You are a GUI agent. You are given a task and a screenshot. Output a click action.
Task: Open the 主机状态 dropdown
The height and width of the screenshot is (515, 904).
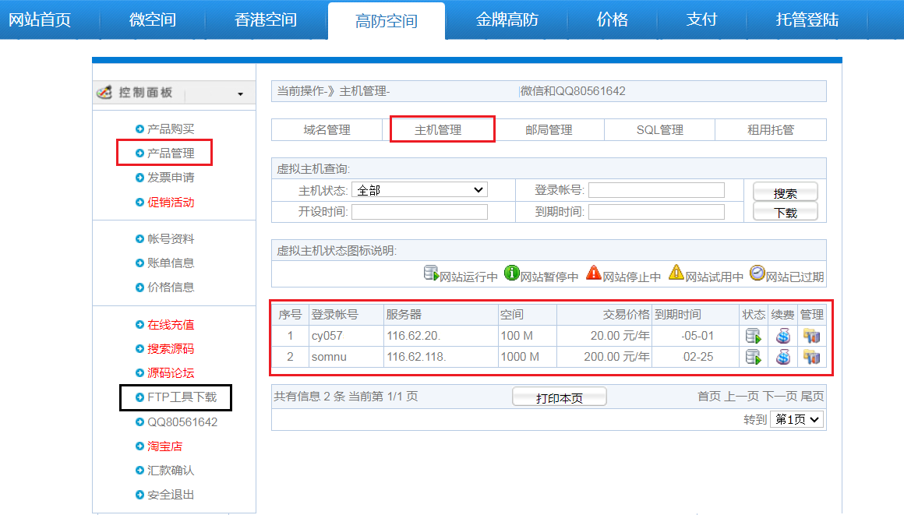coord(419,190)
